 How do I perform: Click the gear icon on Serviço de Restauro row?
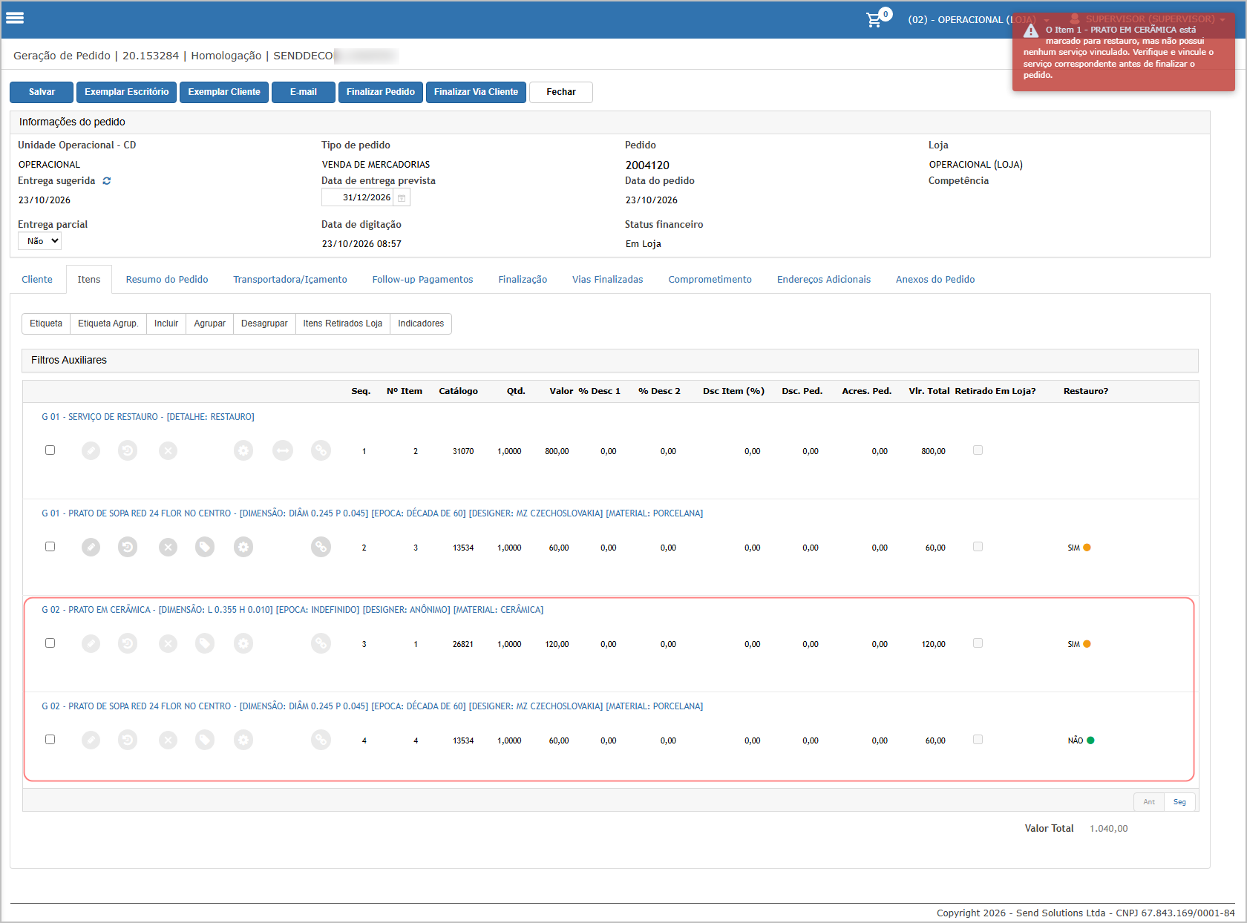[x=243, y=450]
